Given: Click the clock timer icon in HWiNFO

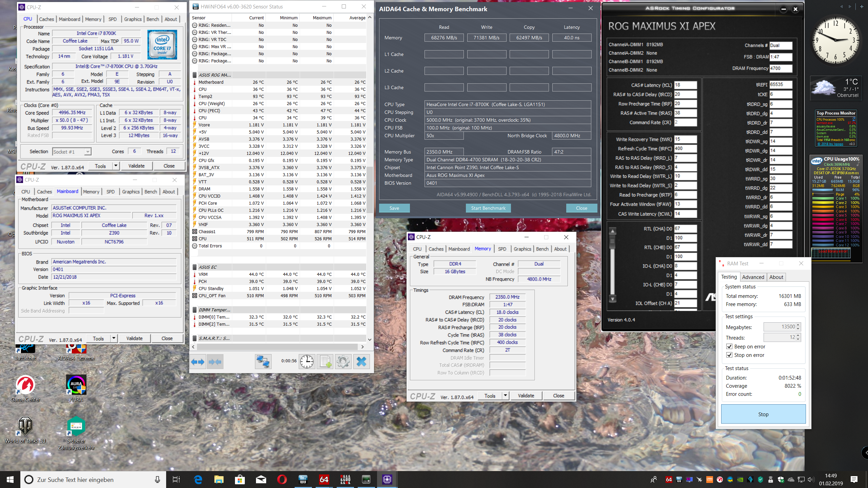Looking at the screenshot, I should (307, 362).
